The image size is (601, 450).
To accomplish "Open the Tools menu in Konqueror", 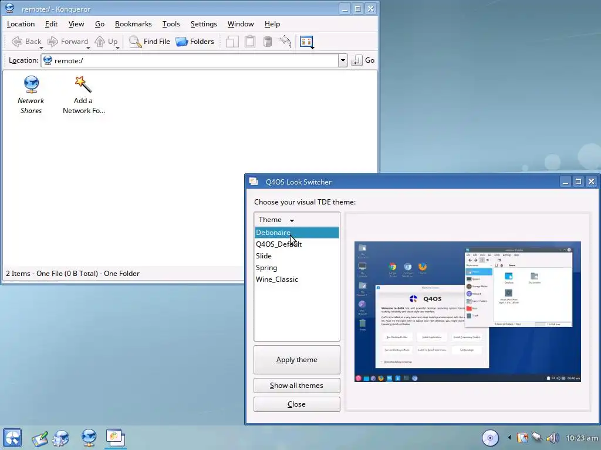I will point(171,23).
